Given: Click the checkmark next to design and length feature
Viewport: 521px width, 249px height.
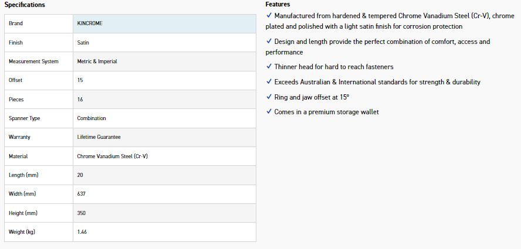Looking at the screenshot, I should click(x=269, y=42).
